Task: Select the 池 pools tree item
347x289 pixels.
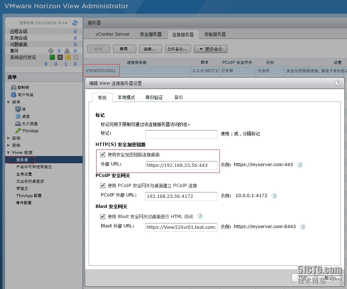Action: (21, 109)
